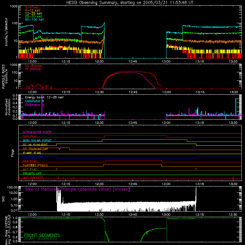
Task: Click the 13:30 tick under the Flags panel
Action: [233, 184]
